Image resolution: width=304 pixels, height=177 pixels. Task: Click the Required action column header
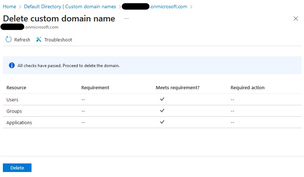247,87
